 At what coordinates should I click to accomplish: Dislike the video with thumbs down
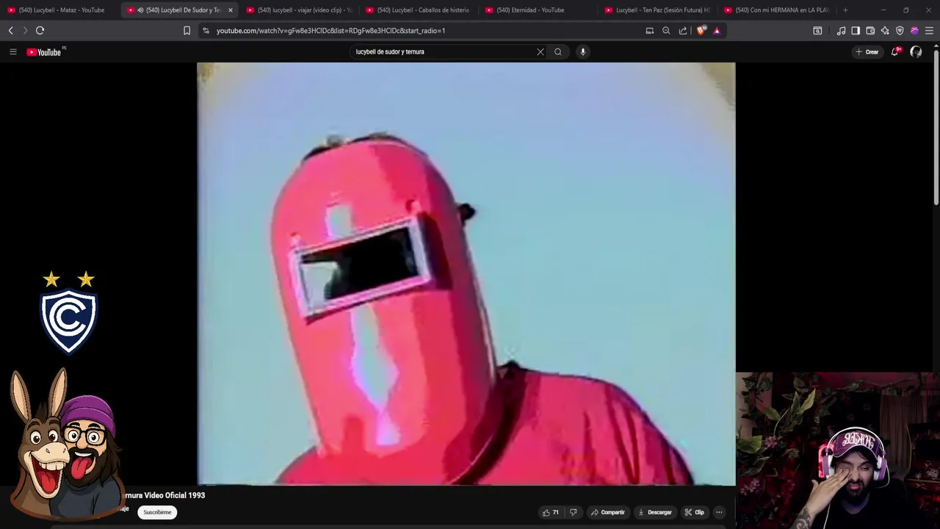pyautogui.click(x=574, y=512)
